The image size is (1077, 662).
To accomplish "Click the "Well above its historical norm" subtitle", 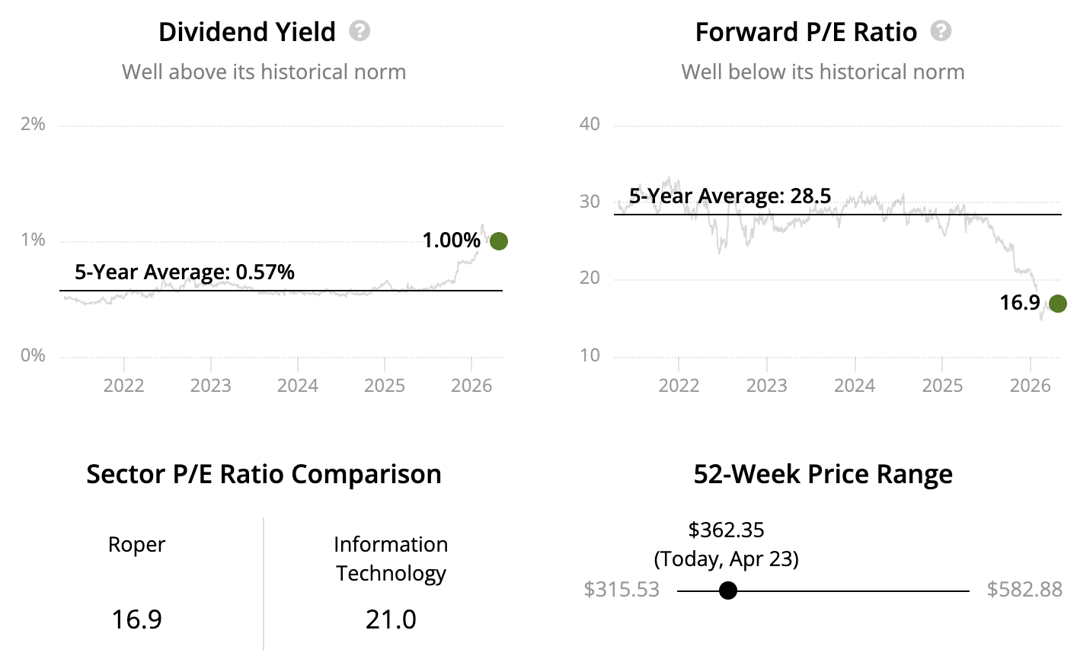I will (x=264, y=72).
